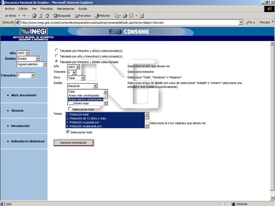The image size is (275, 206).
Task: Go back with the Atrás button
Action: (10, 16)
